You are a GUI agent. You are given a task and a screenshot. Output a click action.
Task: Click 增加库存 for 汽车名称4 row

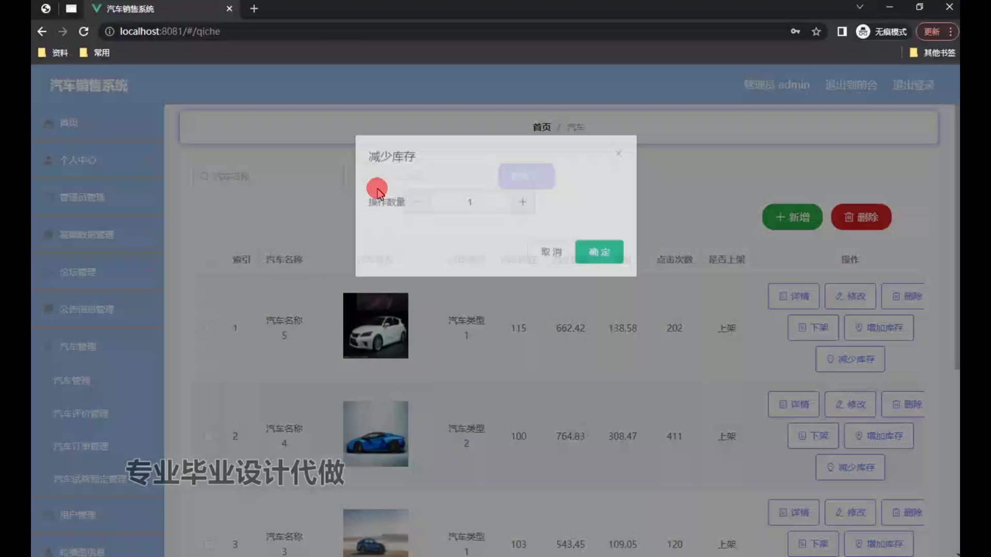click(x=879, y=436)
